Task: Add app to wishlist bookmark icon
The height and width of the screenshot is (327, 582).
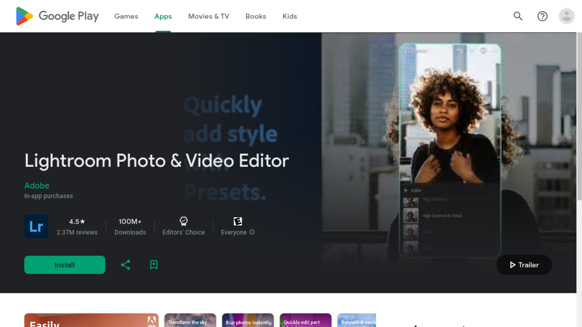Action: (x=154, y=265)
